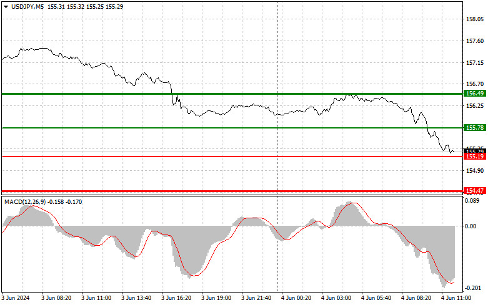The width and height of the screenshot is (488, 305).
Task: Click the 3 Jun 13:40 time label
Action: pyautogui.click(x=136, y=298)
